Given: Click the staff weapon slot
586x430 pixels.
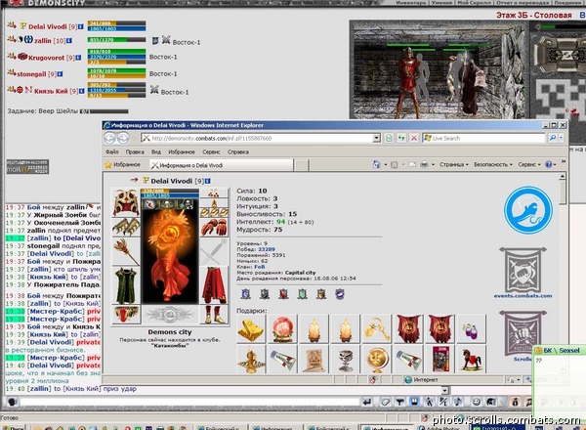Looking at the screenshot, I should pos(126,252).
